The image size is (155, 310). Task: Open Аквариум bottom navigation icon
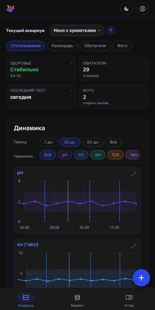(x=26, y=297)
